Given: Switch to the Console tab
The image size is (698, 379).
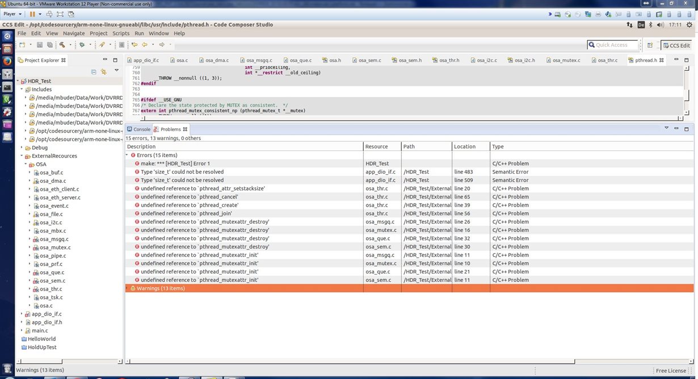Looking at the screenshot, I should 141,129.
